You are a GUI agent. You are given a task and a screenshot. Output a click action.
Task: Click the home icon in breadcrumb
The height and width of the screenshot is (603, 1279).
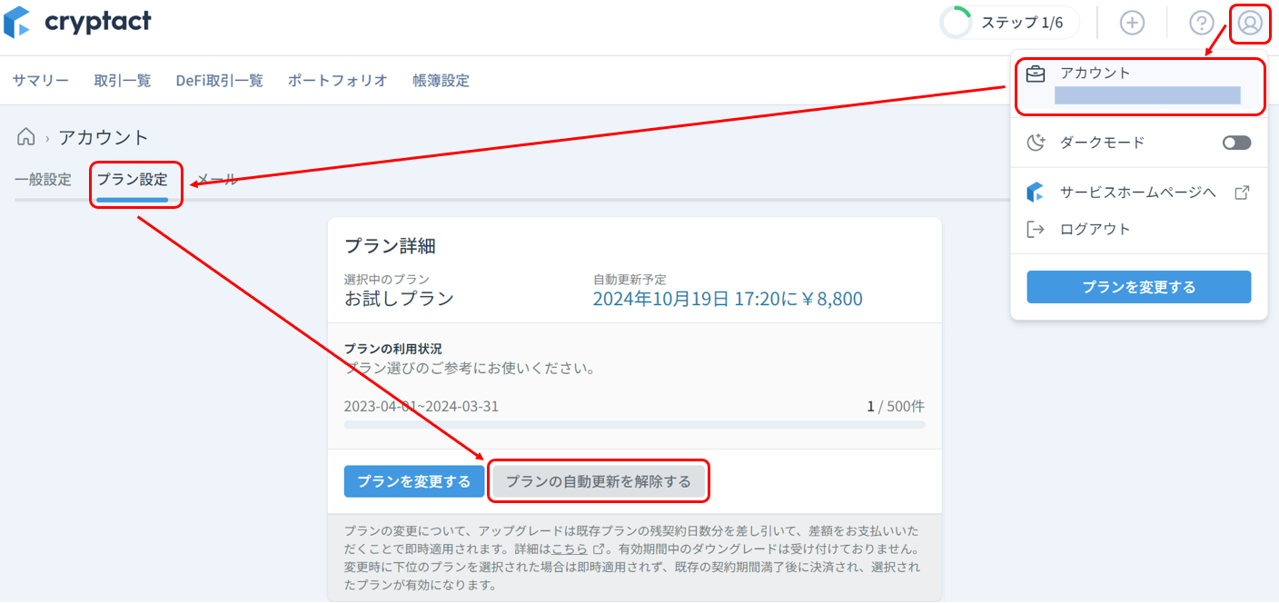26,137
